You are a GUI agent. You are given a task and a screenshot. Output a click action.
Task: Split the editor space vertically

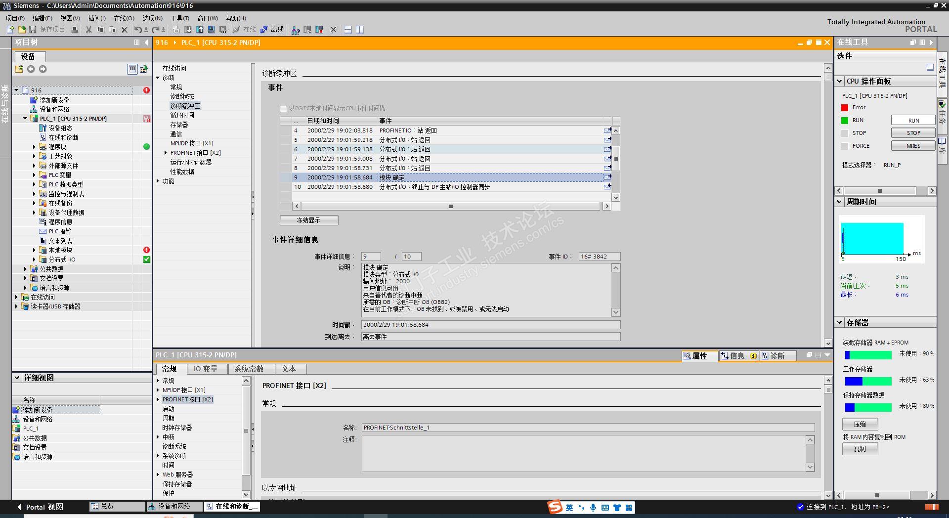(360, 30)
